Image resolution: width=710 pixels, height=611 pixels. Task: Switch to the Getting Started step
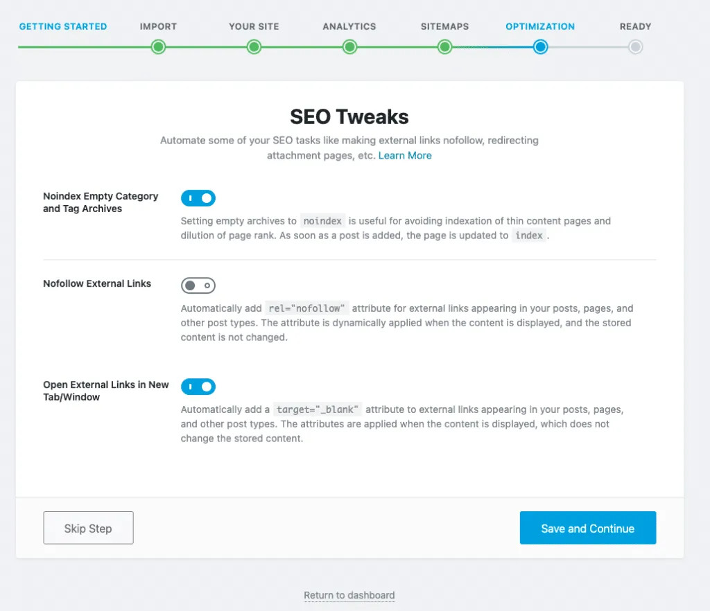63,26
